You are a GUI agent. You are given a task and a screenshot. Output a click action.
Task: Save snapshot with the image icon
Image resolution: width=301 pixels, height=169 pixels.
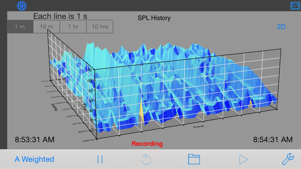point(295,6)
